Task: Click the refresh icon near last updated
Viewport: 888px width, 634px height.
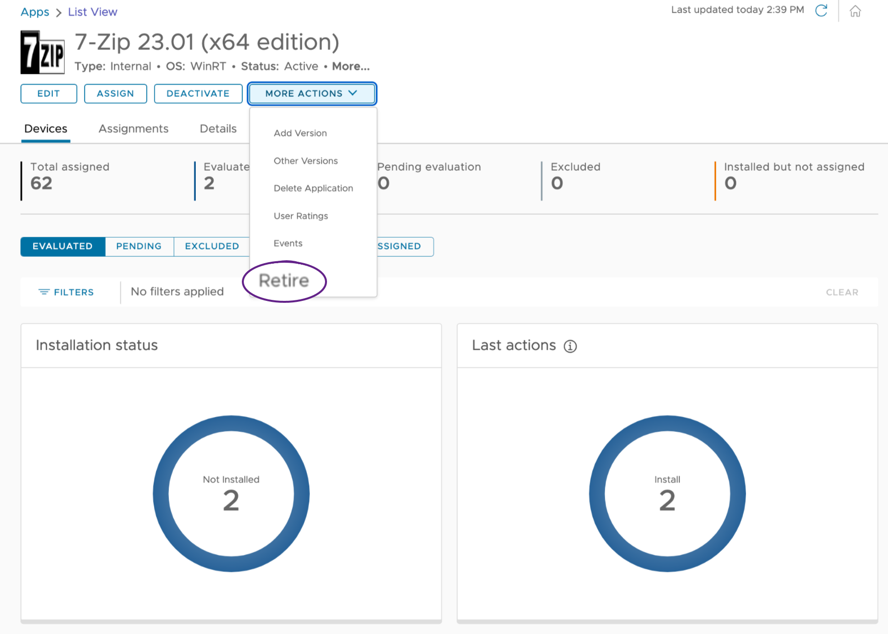Action: tap(821, 11)
